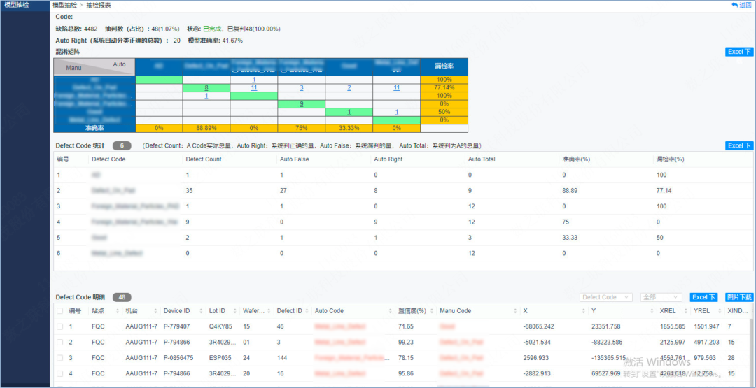The width and height of the screenshot is (756, 388).
Task: Sort by Defect ID column arrows
Action: [x=307, y=312]
